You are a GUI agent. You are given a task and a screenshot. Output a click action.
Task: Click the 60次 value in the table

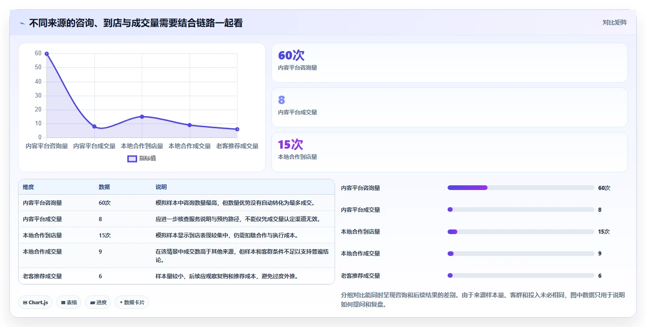point(105,203)
